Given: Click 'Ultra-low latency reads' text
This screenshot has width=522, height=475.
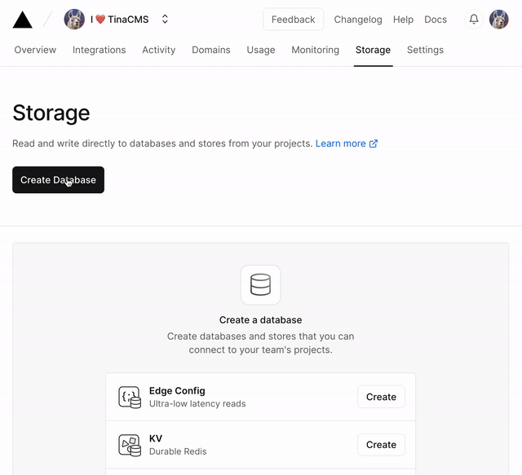Looking at the screenshot, I should [197, 403].
